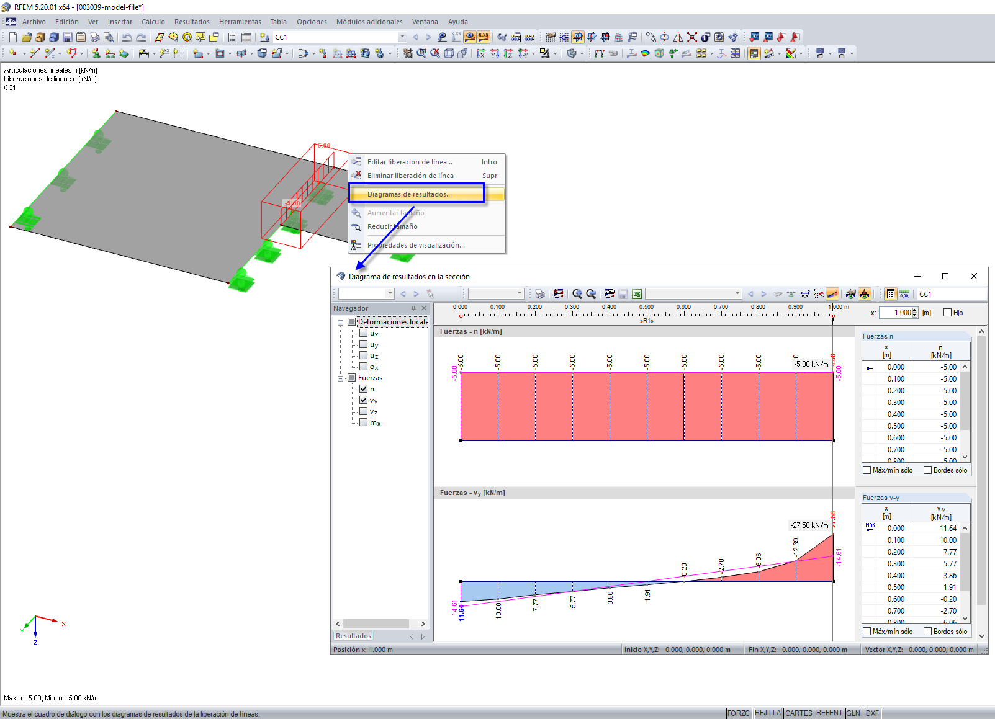Open the Resultados menu
995x719 pixels.
coord(192,22)
